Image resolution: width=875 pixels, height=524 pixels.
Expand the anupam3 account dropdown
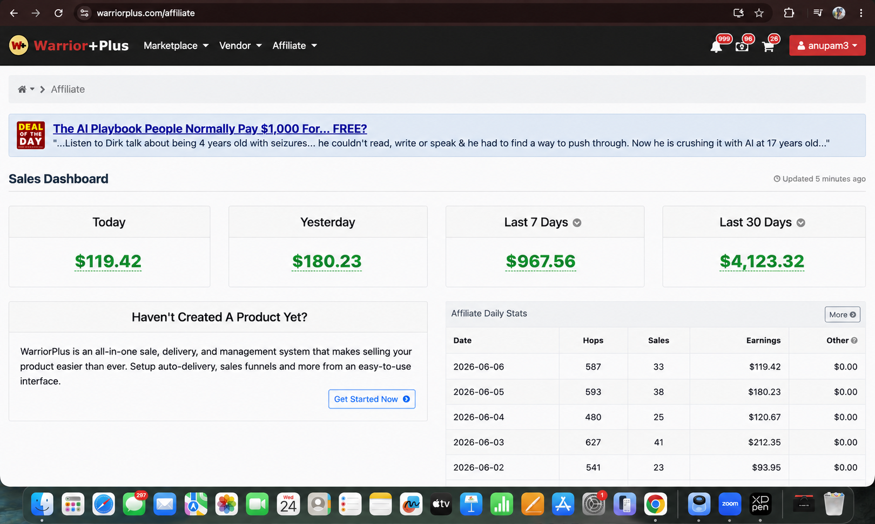point(827,45)
